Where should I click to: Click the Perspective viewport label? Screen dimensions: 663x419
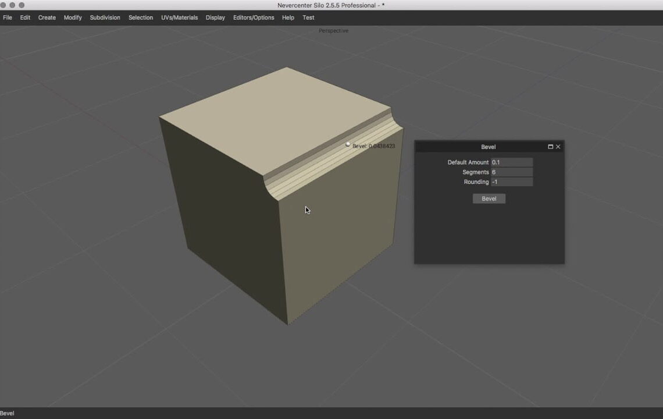333,30
